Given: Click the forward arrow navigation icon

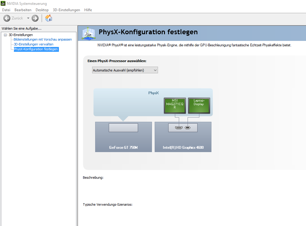Looking at the screenshot, I should [35, 18].
